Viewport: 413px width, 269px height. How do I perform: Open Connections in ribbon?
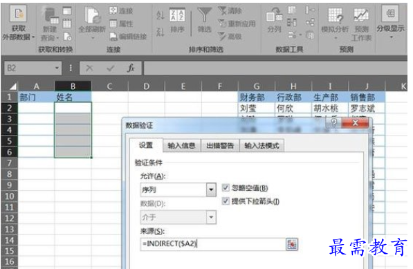[x=121, y=10]
